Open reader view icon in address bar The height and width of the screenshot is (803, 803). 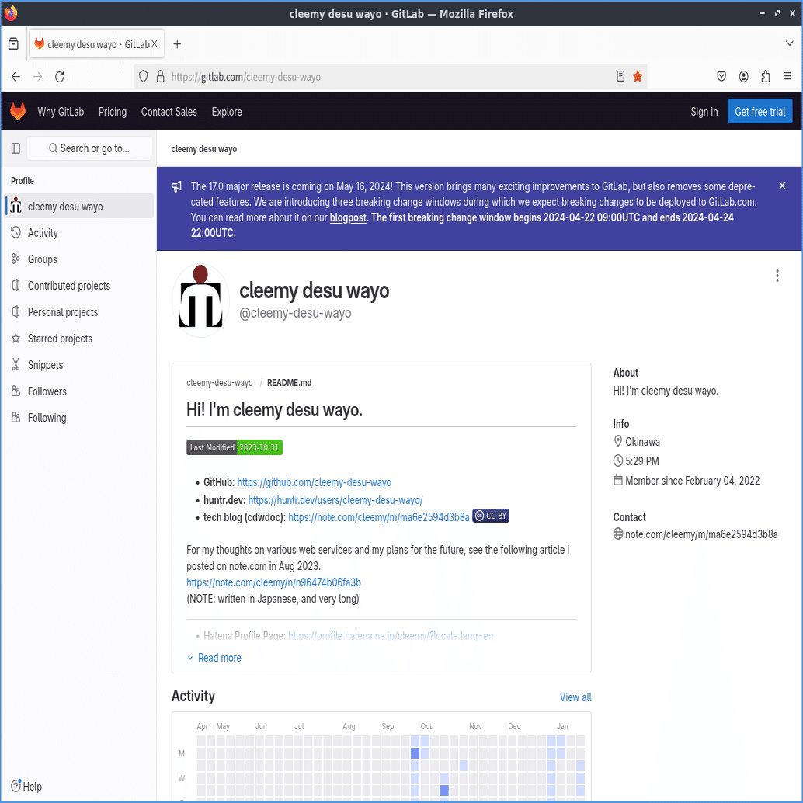[x=620, y=77]
